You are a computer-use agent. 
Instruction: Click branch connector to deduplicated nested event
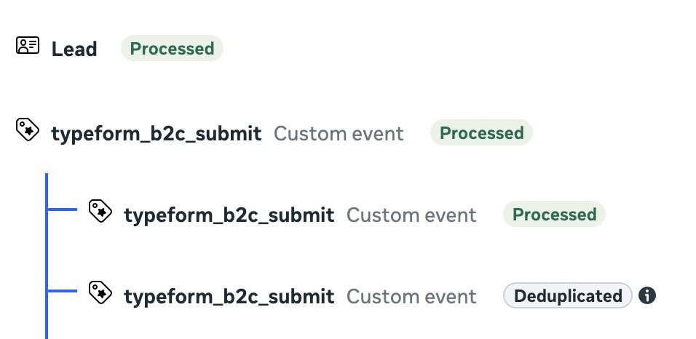click(x=62, y=291)
